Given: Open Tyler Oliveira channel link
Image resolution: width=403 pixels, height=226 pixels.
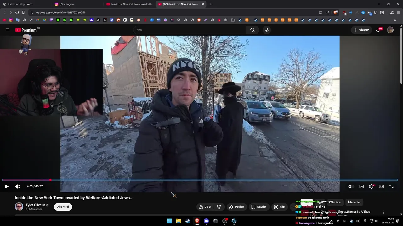Looking at the screenshot, I should click(x=36, y=205).
